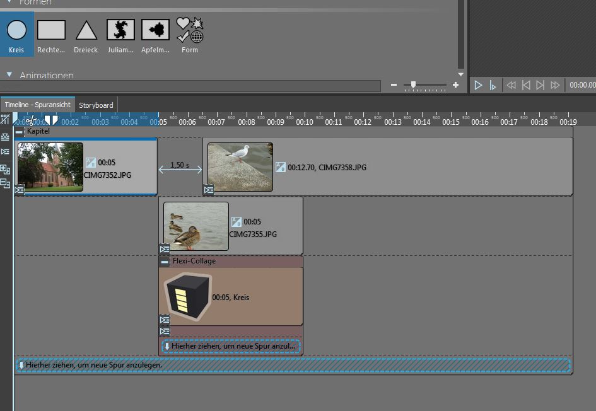596x411 pixels.
Task: Jump to the next frame
Action: [x=540, y=85]
